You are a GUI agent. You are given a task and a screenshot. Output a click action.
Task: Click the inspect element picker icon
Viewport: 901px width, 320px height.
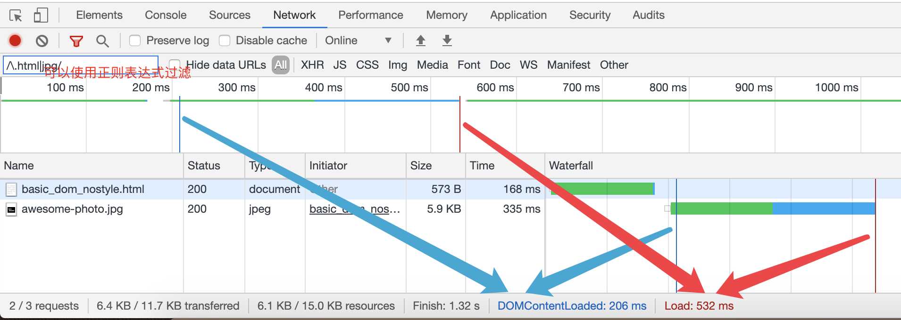click(x=16, y=16)
